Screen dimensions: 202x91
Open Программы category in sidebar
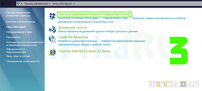[x=13, y=37]
